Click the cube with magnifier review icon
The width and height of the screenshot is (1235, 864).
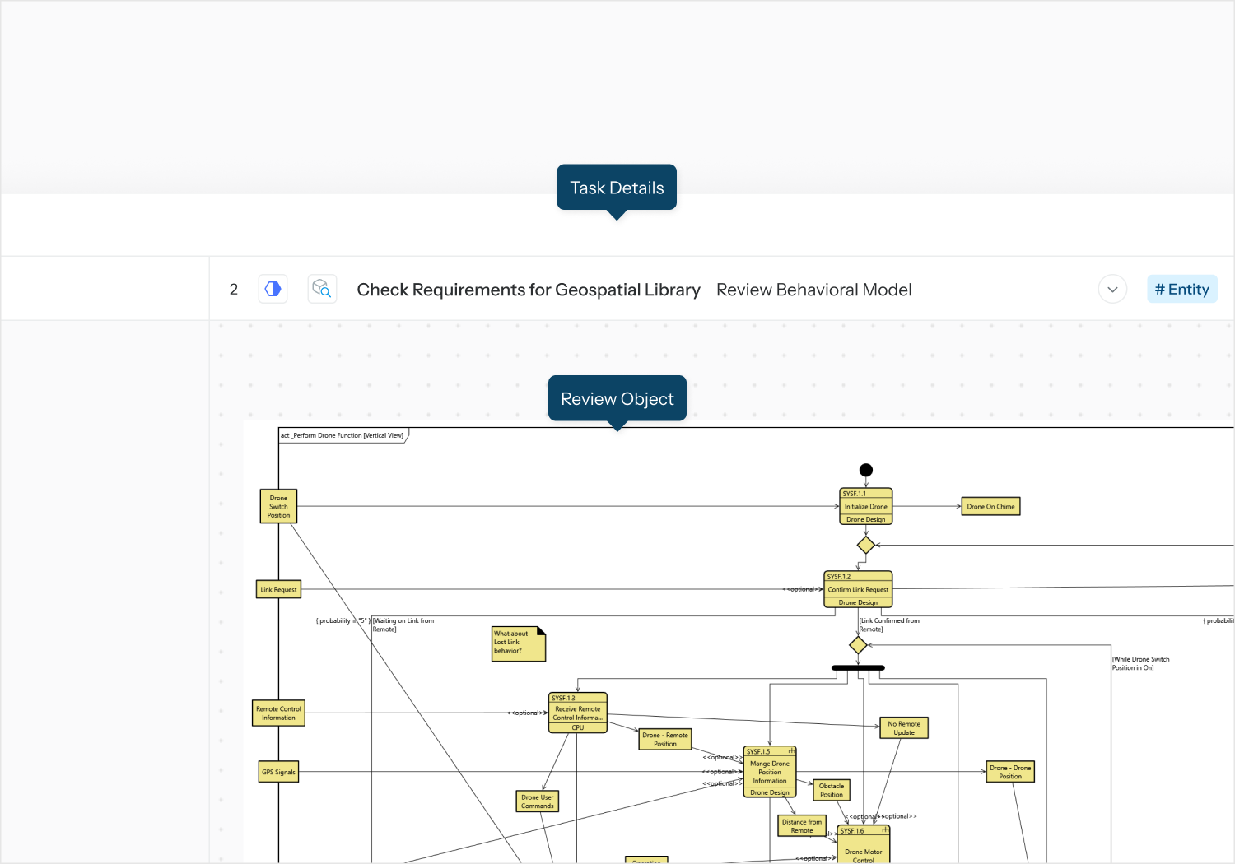pyautogui.click(x=322, y=289)
